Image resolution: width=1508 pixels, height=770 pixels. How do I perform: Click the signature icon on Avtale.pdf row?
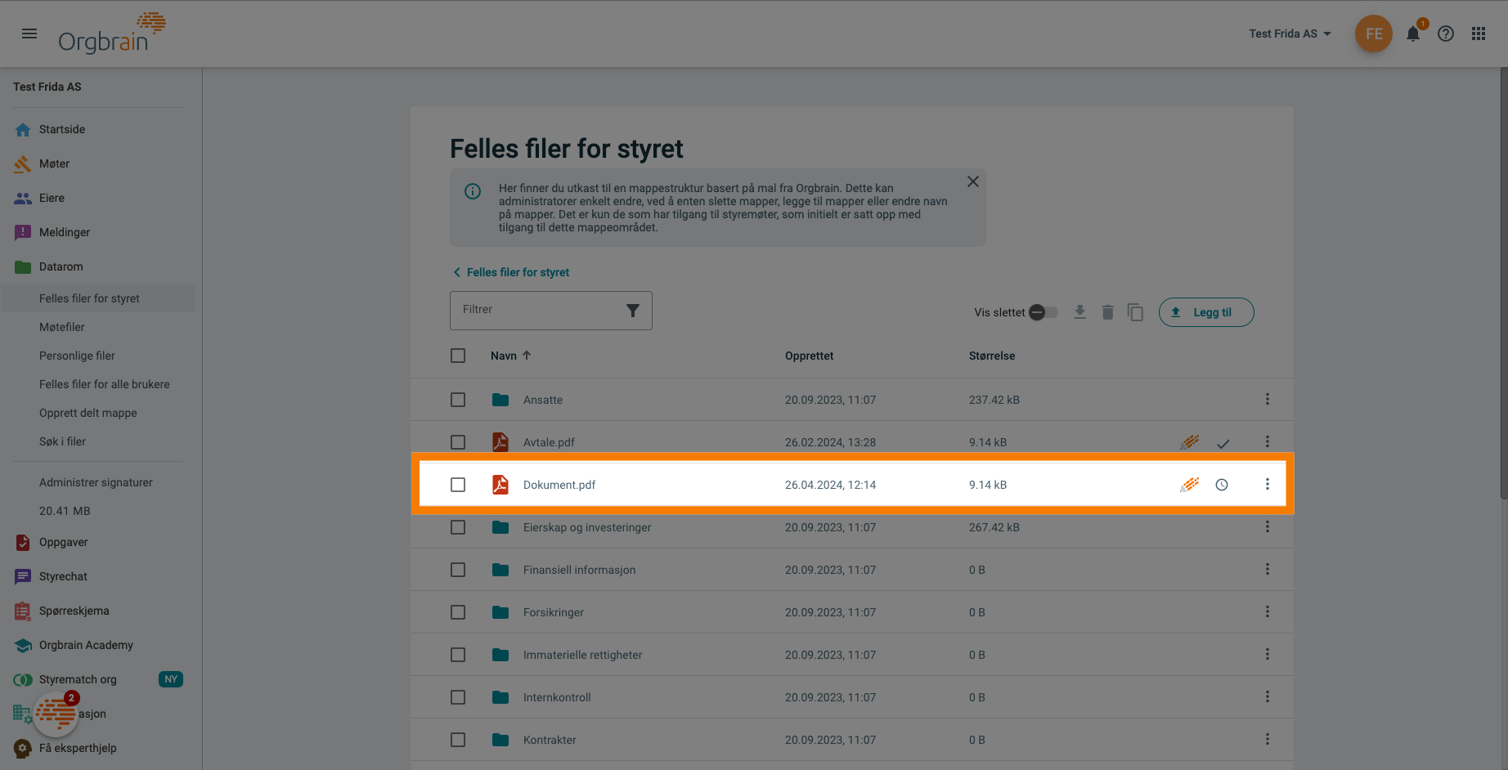click(x=1190, y=442)
